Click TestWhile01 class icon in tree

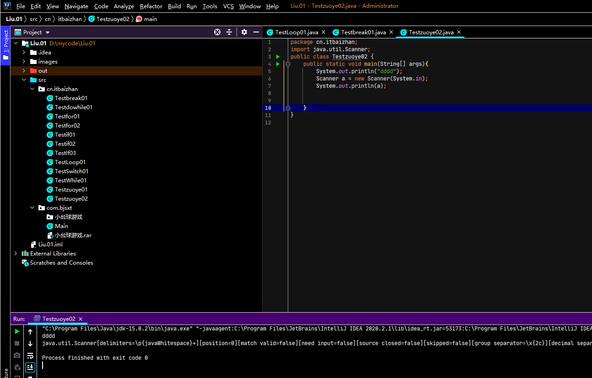pyautogui.click(x=50, y=180)
